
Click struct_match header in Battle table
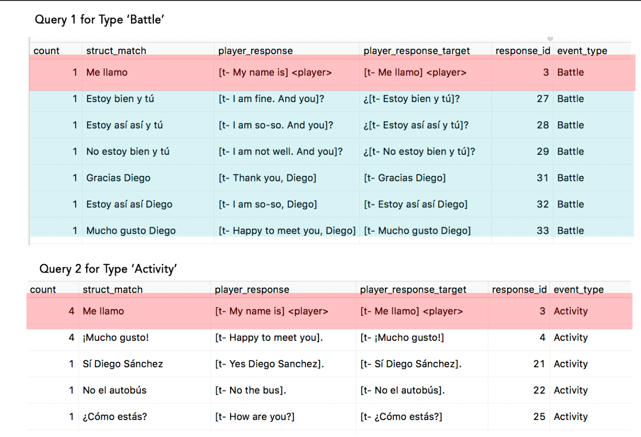[116, 51]
